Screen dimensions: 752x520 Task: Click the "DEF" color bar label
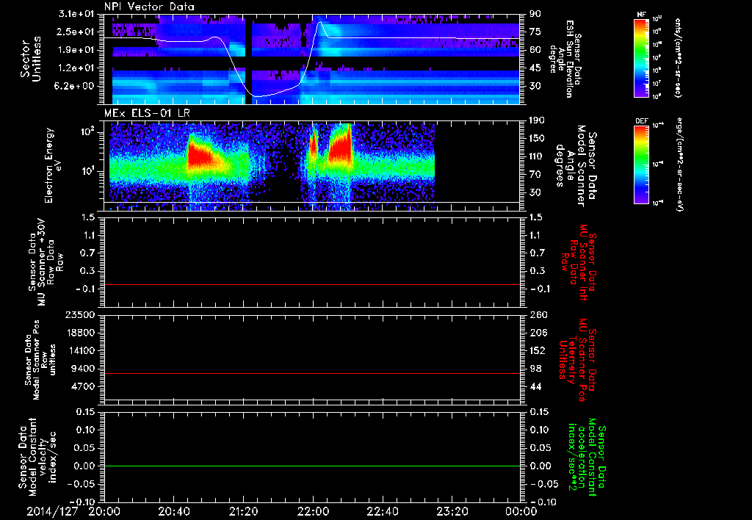pos(642,121)
